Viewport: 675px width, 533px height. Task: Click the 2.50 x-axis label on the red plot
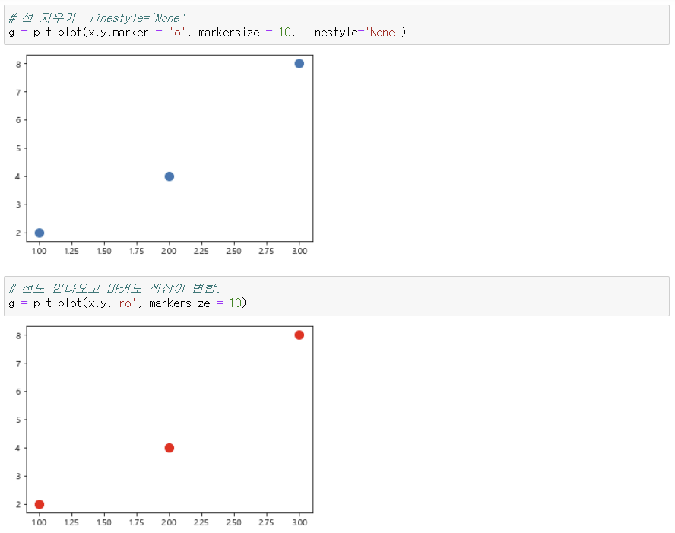tap(234, 522)
